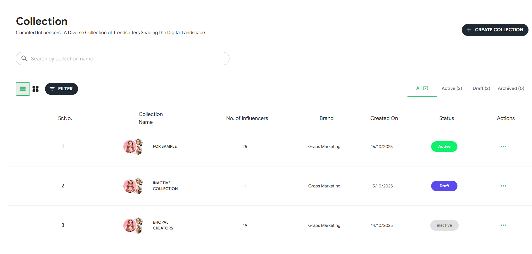Open actions menu for INACTIVE COLLECTION row
The height and width of the screenshot is (254, 532).
click(x=503, y=186)
